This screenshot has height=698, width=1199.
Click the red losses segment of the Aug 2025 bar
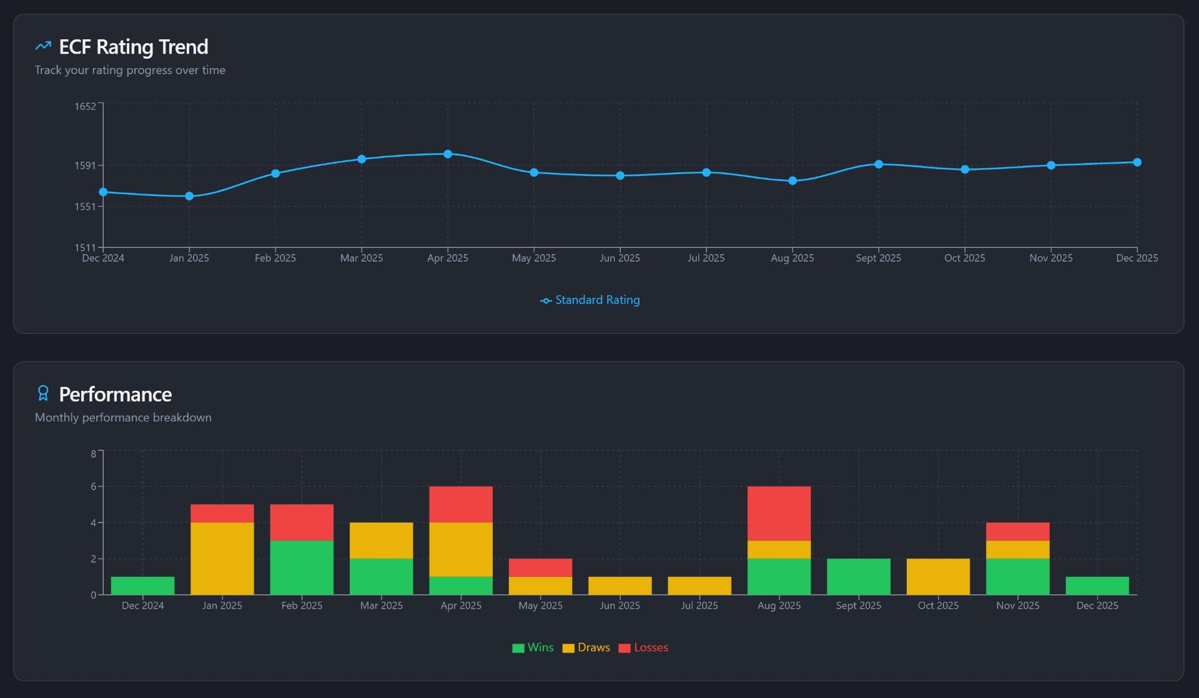[779, 513]
